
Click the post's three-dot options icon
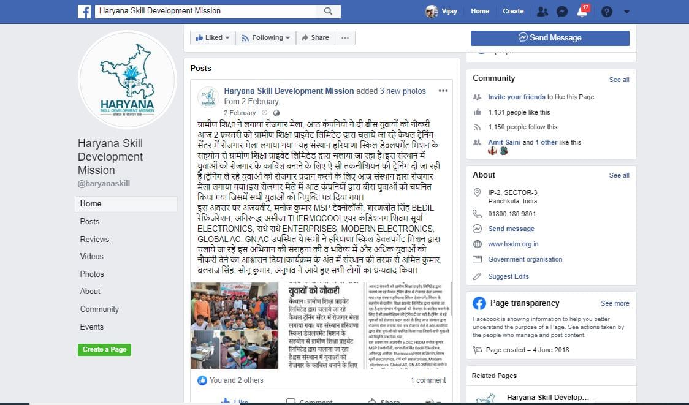pyautogui.click(x=443, y=91)
